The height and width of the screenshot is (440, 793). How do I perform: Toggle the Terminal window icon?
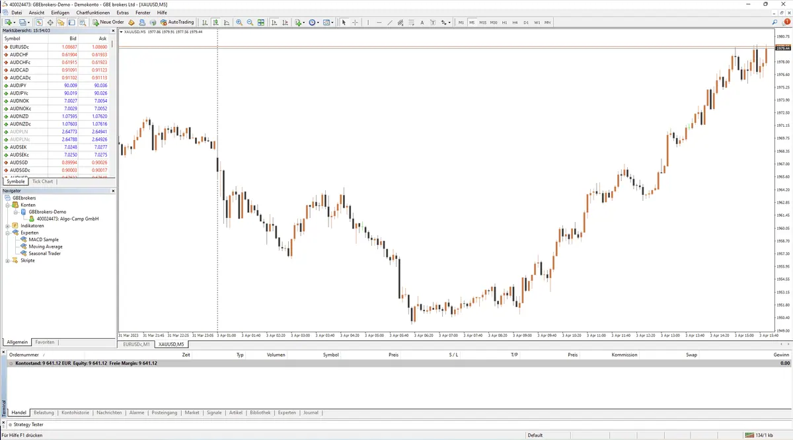point(71,22)
